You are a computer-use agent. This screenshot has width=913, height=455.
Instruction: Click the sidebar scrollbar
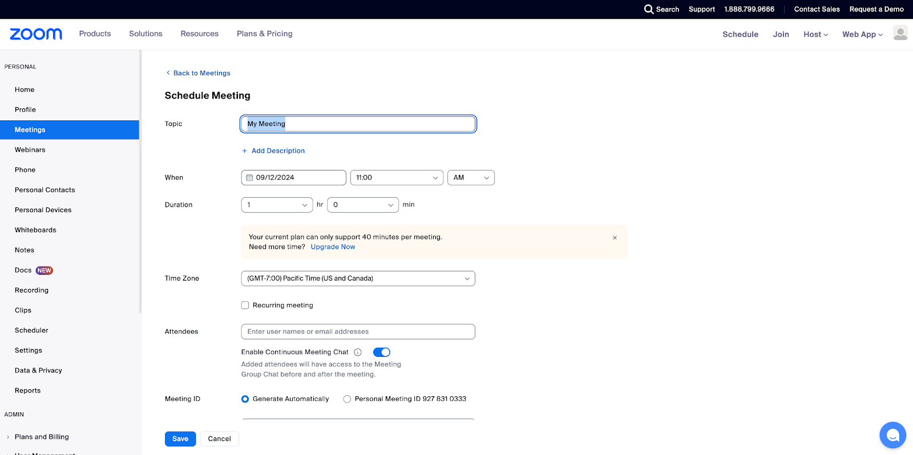(x=140, y=182)
